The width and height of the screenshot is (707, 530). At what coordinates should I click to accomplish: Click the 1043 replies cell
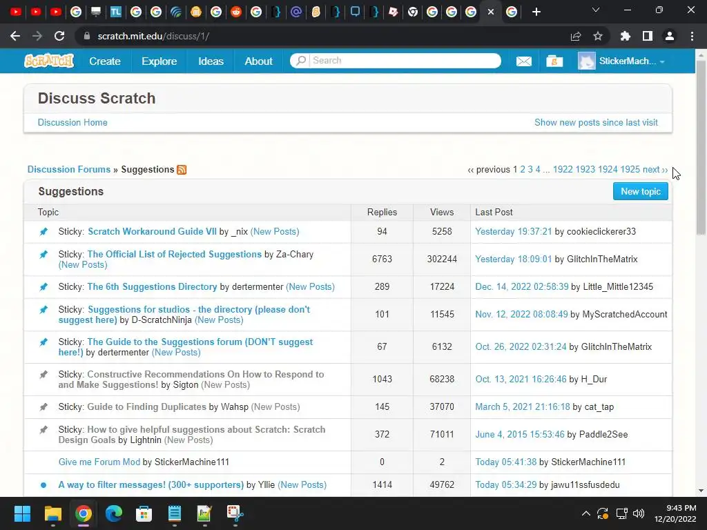coord(382,379)
